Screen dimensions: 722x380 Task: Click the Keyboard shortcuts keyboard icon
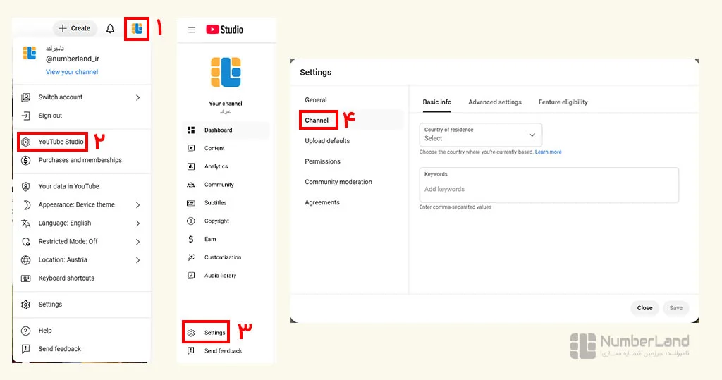[26, 278]
